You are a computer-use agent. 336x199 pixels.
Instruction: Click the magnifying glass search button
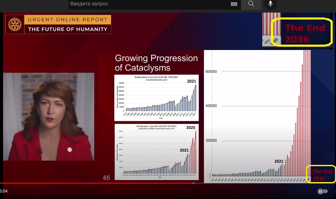(251, 4)
